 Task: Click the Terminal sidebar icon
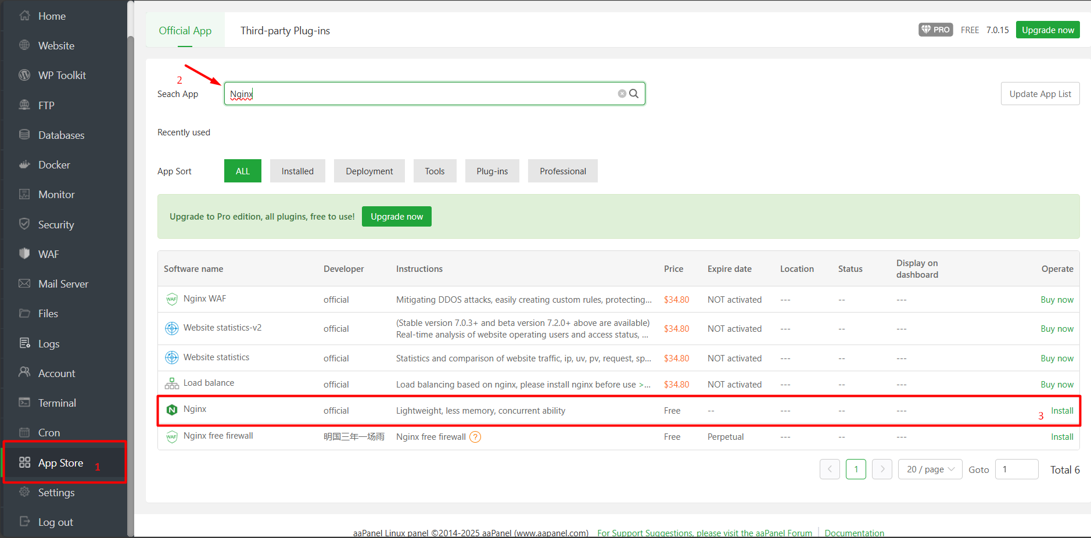(24, 403)
